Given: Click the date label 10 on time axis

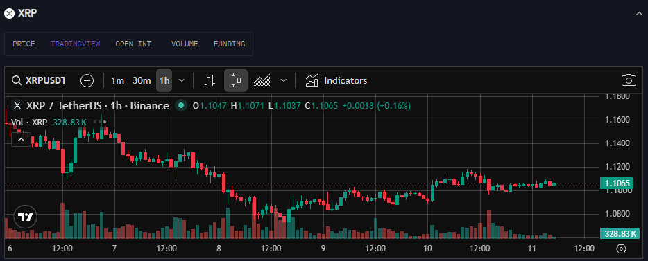Looking at the screenshot, I should pyautogui.click(x=428, y=249).
